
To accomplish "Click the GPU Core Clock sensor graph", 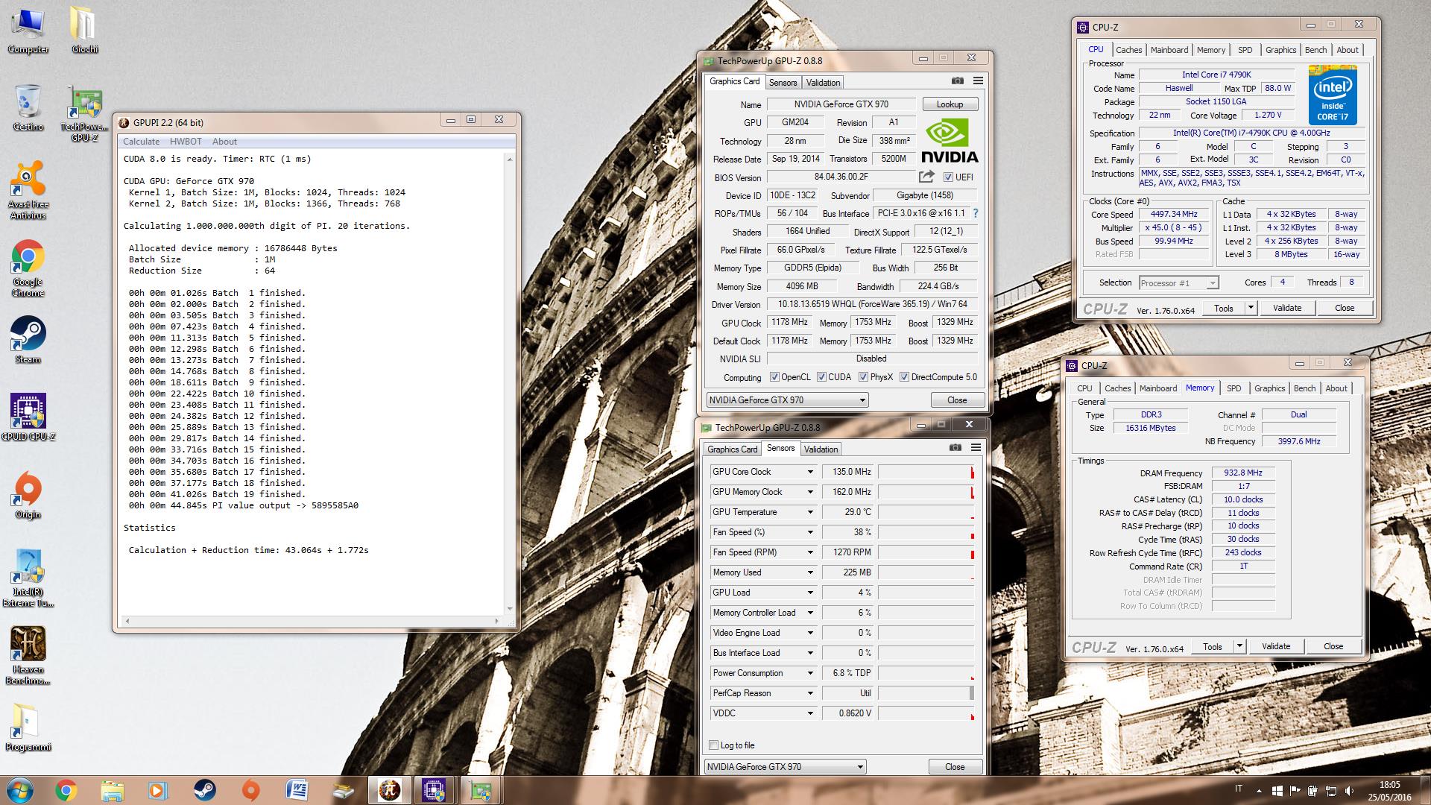I will click(x=926, y=472).
